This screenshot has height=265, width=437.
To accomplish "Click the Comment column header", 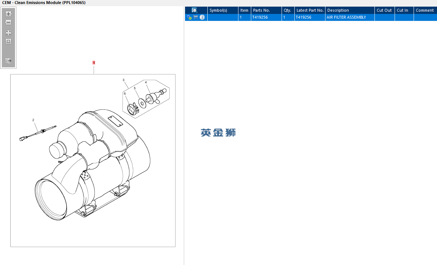I will coord(425,10).
